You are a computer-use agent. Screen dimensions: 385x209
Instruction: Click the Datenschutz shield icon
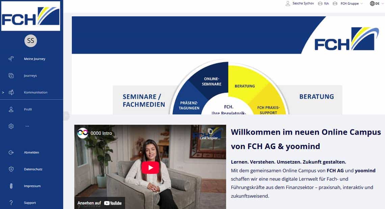11,169
